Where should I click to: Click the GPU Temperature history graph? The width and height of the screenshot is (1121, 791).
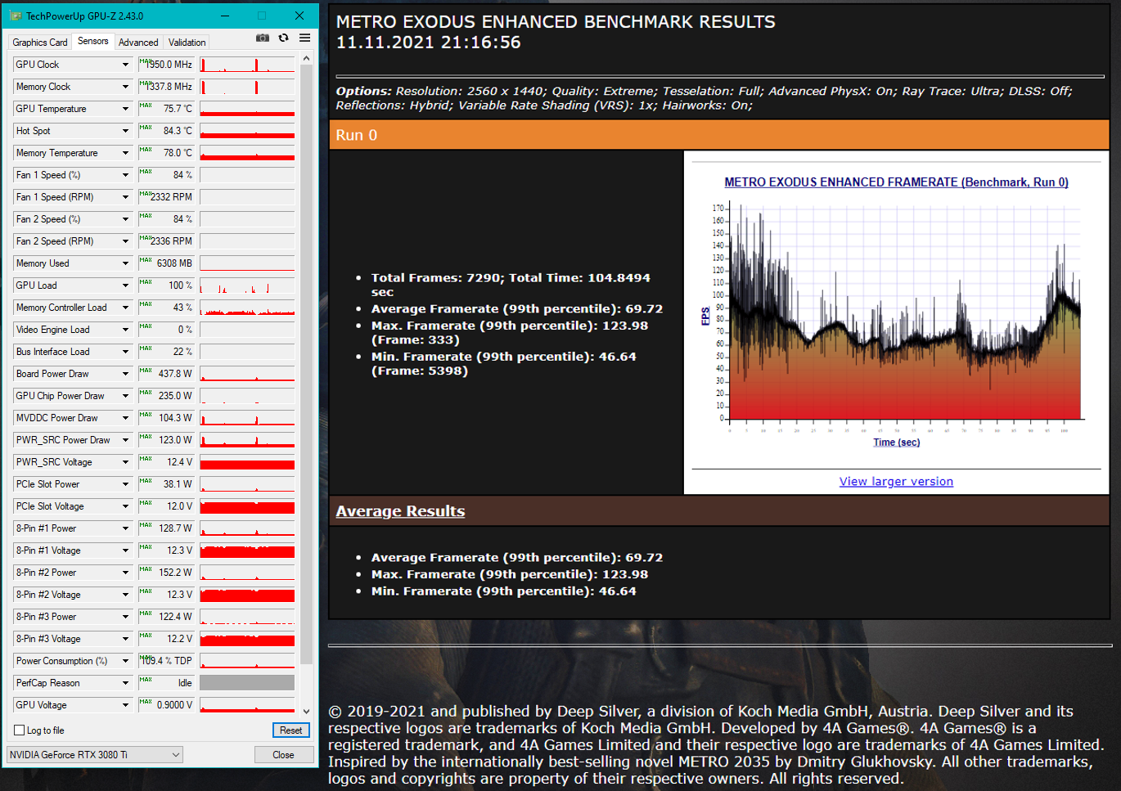247,109
